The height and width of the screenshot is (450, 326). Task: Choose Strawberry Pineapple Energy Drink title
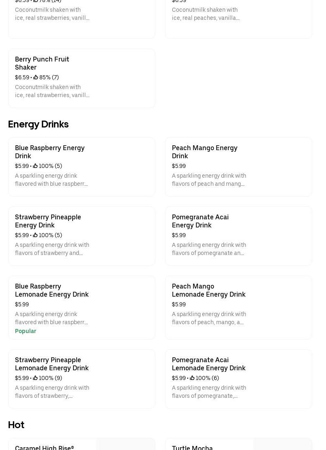click(48, 221)
